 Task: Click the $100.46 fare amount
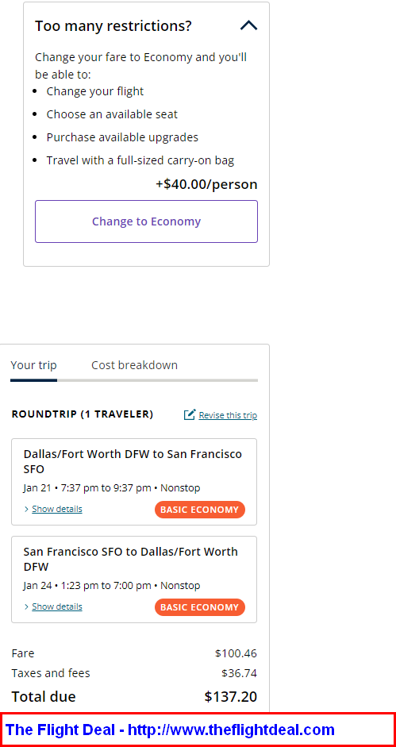[236, 653]
